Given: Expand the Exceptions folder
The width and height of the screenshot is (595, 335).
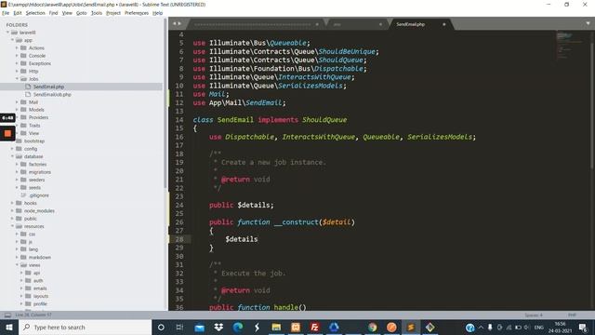Looking at the screenshot, I should pos(17,63).
